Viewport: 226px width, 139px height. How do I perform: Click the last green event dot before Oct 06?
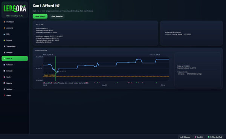tap(156, 82)
